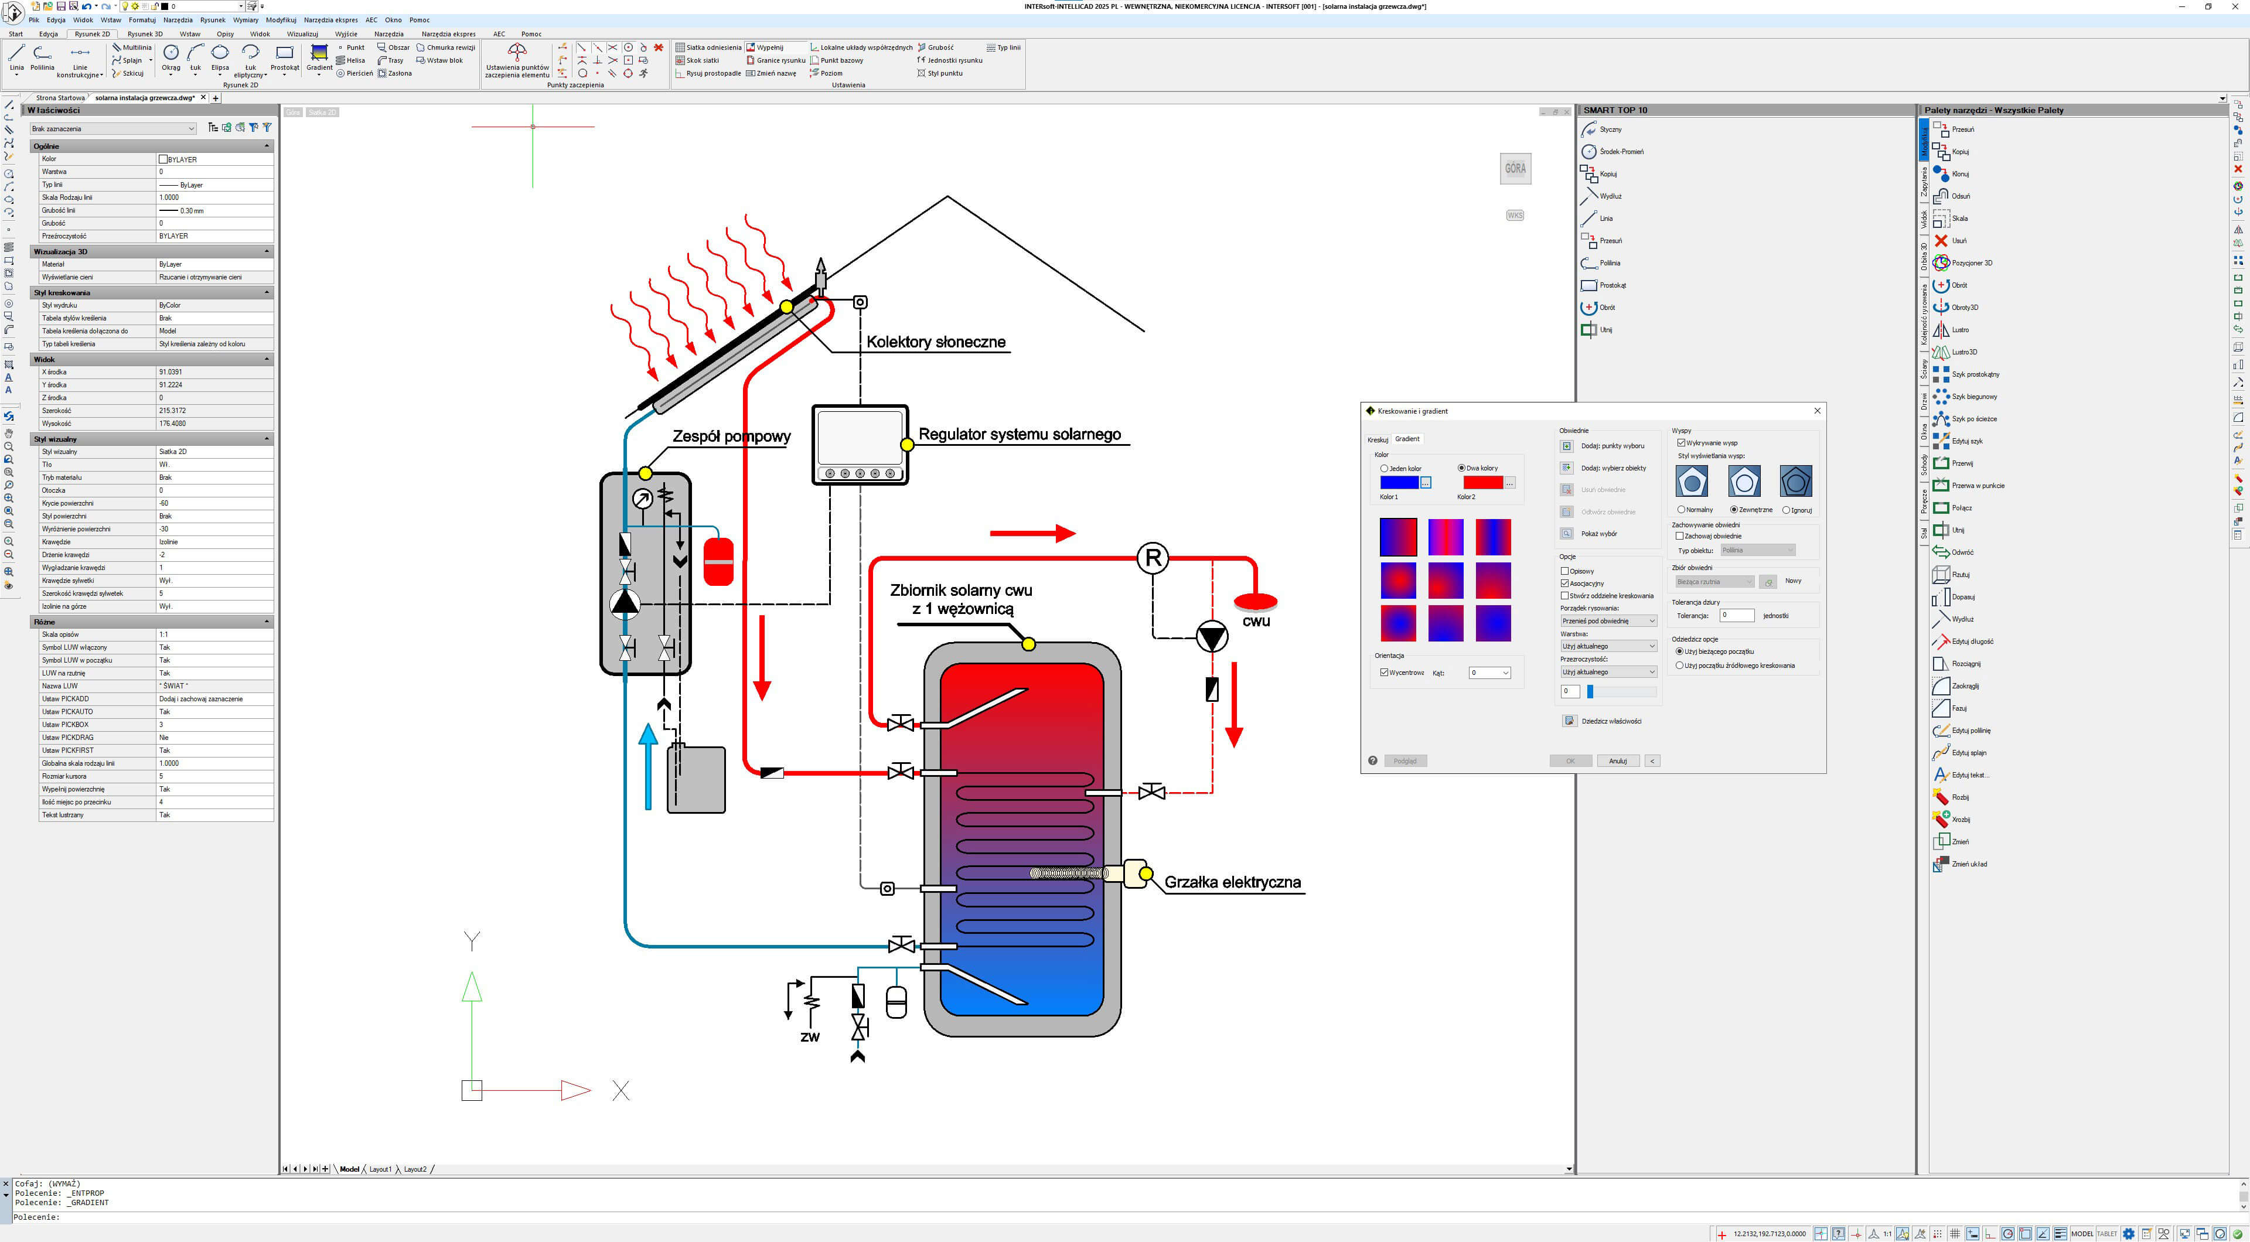Open Przezroczystość dropdown in dialog
The height and width of the screenshot is (1242, 2250).
pyautogui.click(x=1609, y=671)
